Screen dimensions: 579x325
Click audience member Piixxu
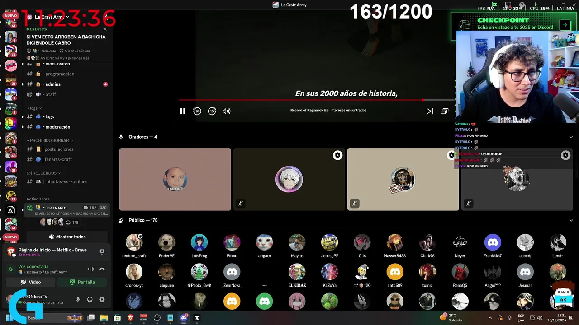pos(232,246)
